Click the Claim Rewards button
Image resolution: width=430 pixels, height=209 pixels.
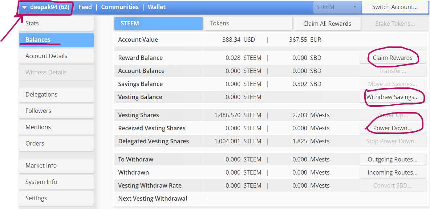point(392,58)
